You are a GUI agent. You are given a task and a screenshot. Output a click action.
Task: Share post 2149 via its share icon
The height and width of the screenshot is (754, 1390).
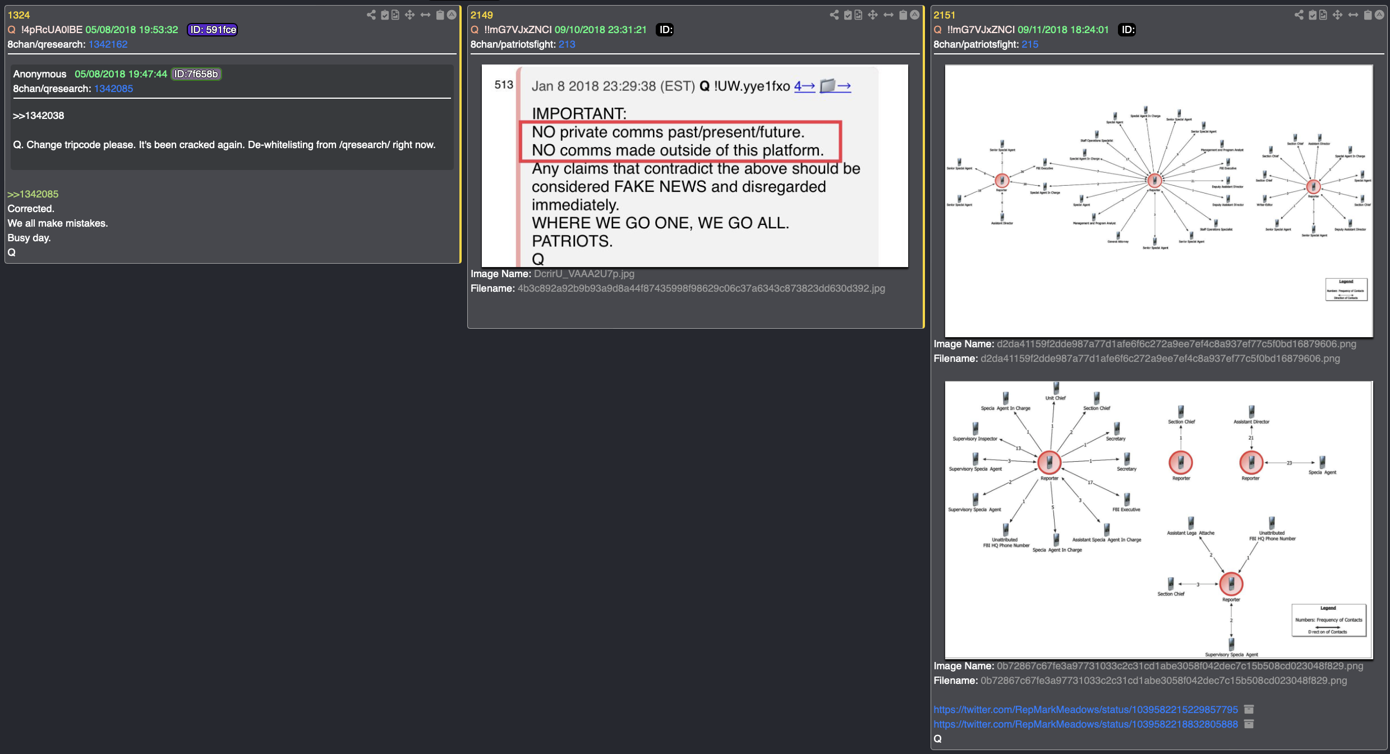[834, 15]
